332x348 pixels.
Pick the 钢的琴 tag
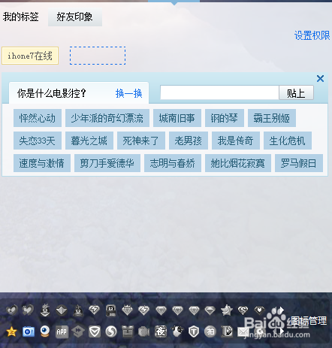pos(225,118)
